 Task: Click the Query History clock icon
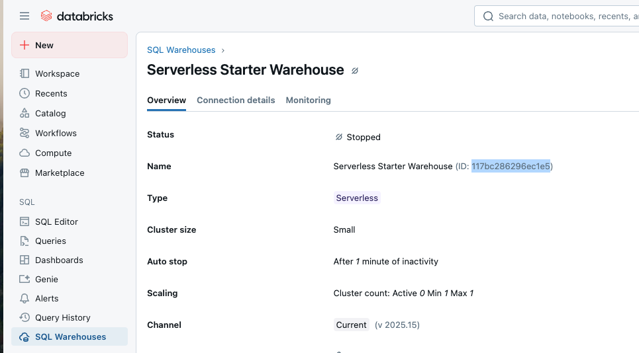point(25,317)
